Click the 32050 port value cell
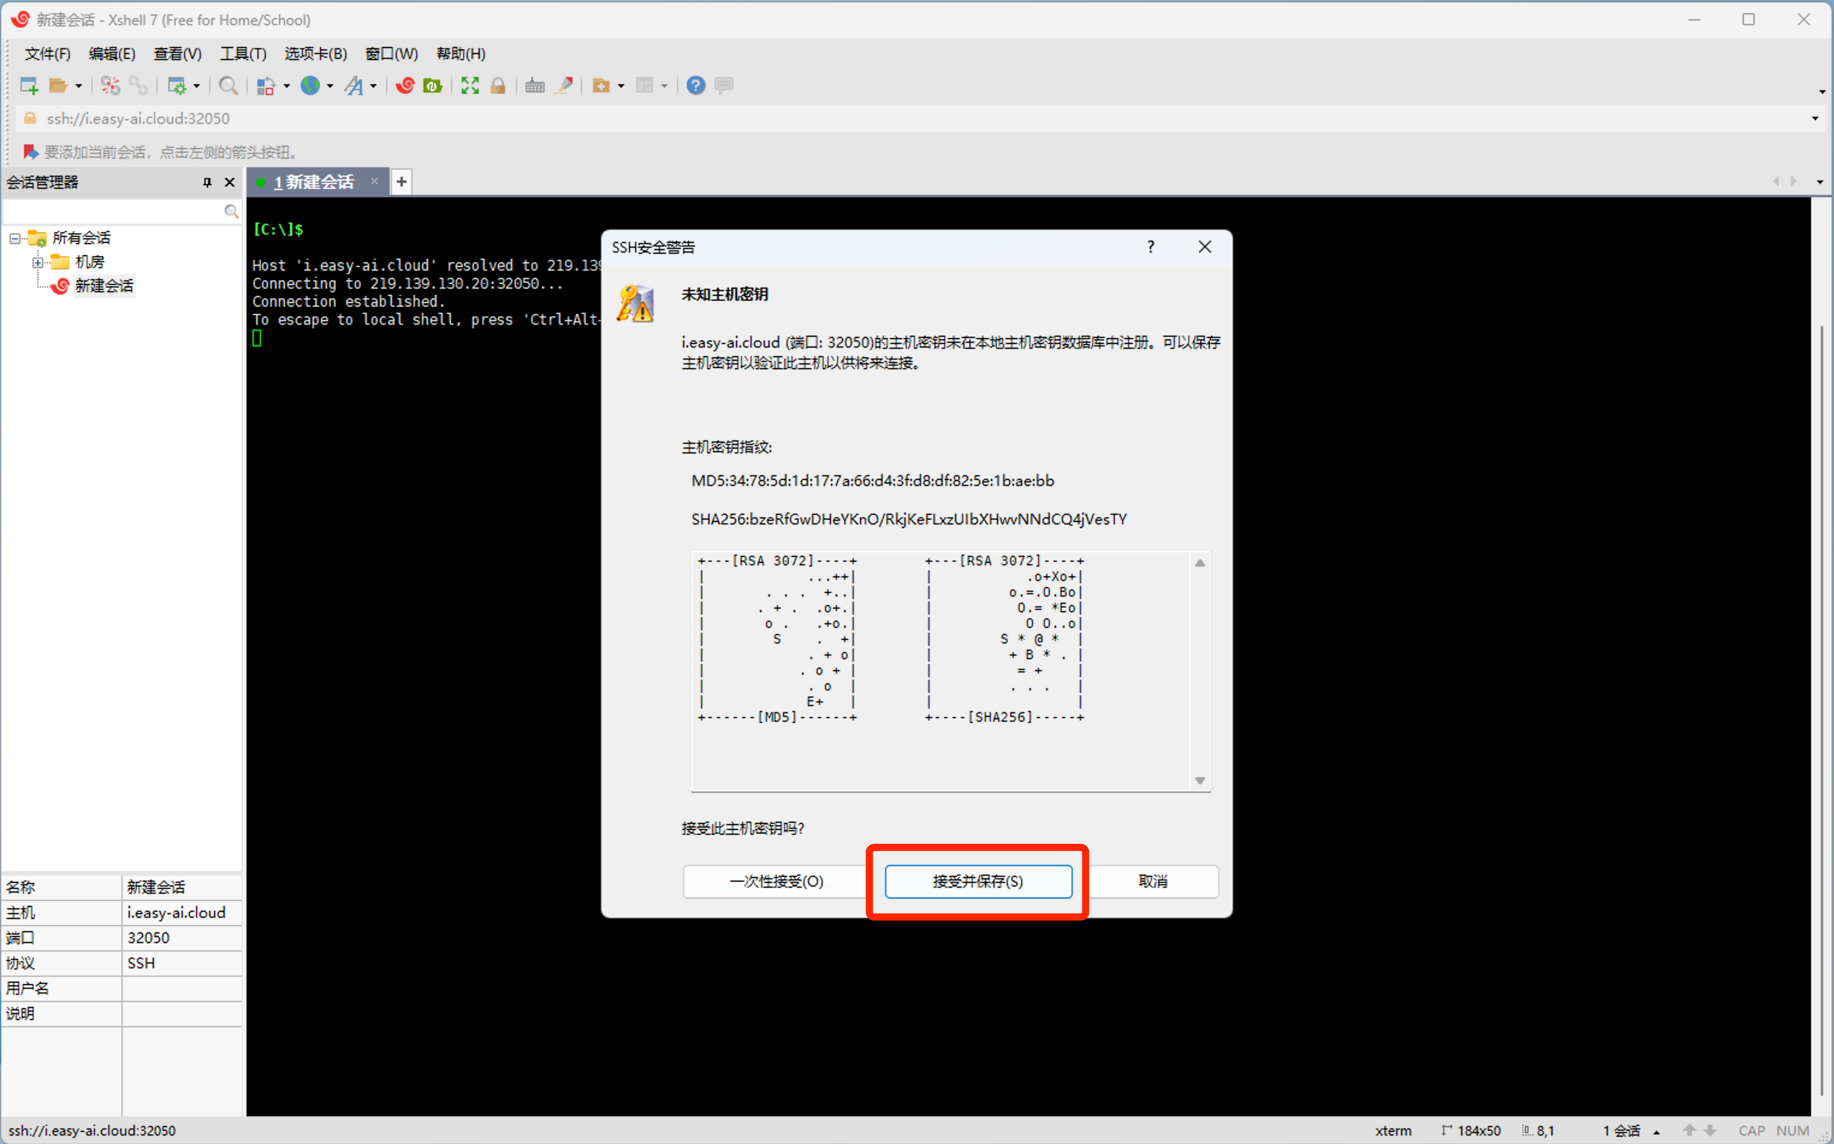Screen dimensions: 1834x1144 (182, 938)
